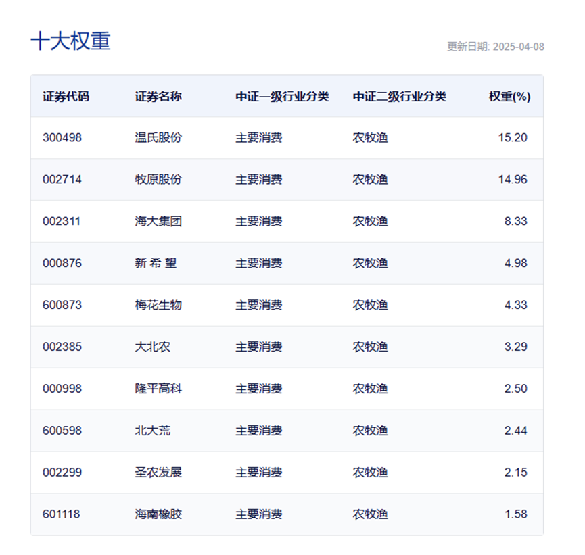
Task: Click security code 002299
Action: pyautogui.click(x=62, y=473)
